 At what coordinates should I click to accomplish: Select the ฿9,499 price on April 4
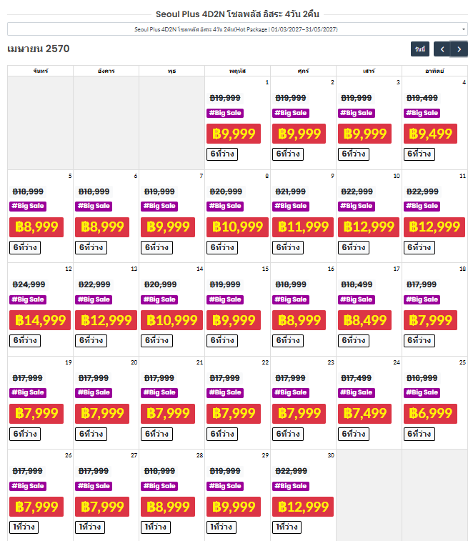430,134
